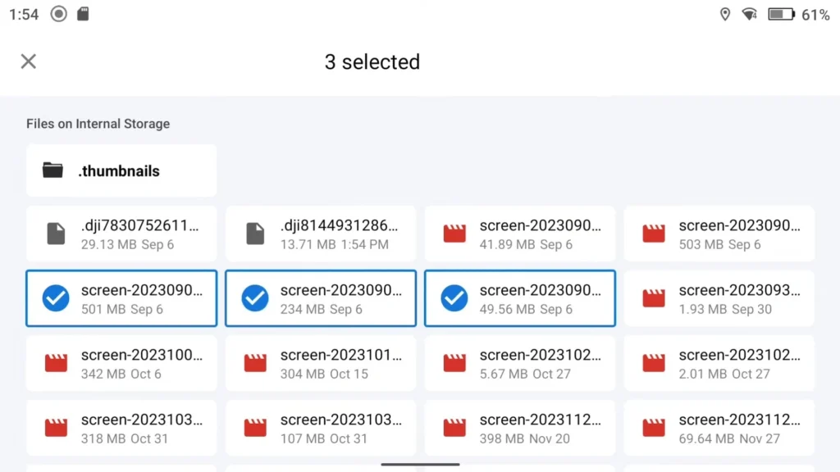The width and height of the screenshot is (840, 472).
Task: Tap the 61% battery percentage text
Action: click(815, 15)
